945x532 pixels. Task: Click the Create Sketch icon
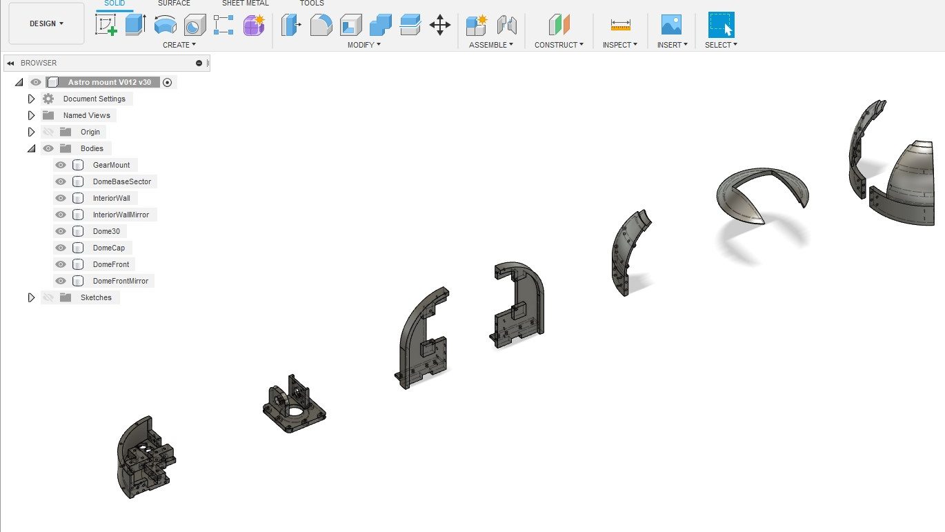point(106,26)
